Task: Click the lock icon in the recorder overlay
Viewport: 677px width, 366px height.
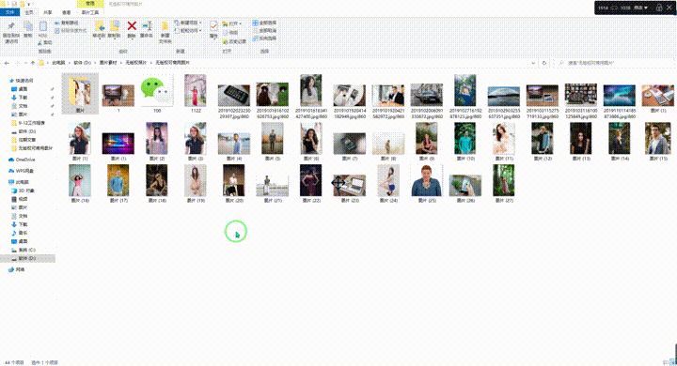Action: click(659, 8)
